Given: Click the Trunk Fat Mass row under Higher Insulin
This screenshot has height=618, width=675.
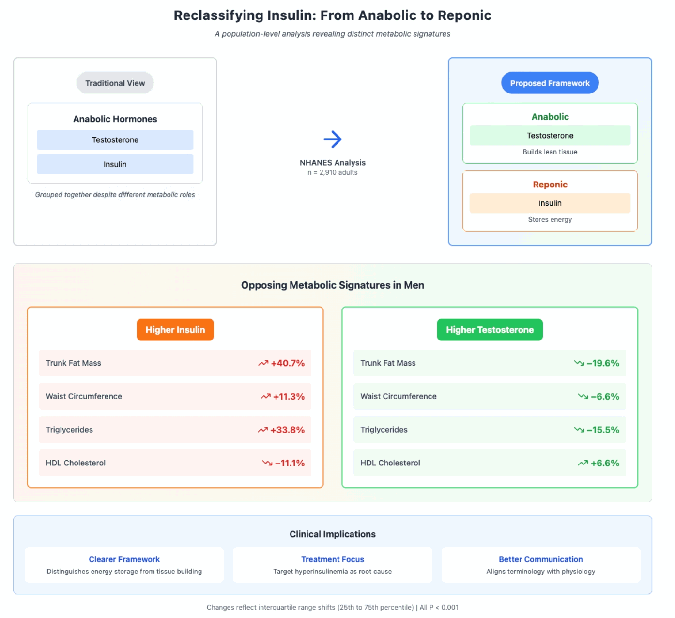Looking at the screenshot, I should point(175,363).
